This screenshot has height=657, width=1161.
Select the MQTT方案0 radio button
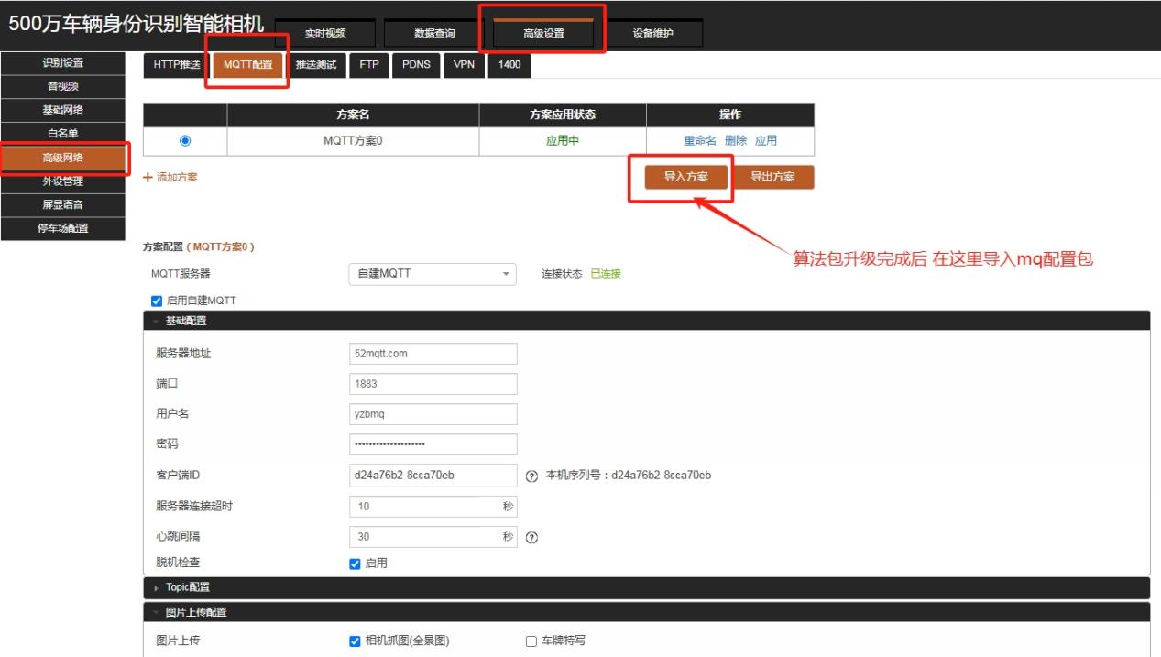point(185,141)
